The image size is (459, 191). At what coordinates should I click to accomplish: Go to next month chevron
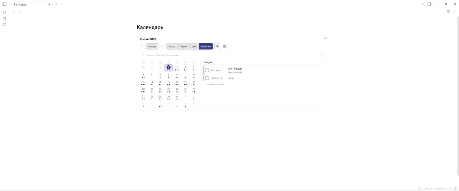coord(162,46)
